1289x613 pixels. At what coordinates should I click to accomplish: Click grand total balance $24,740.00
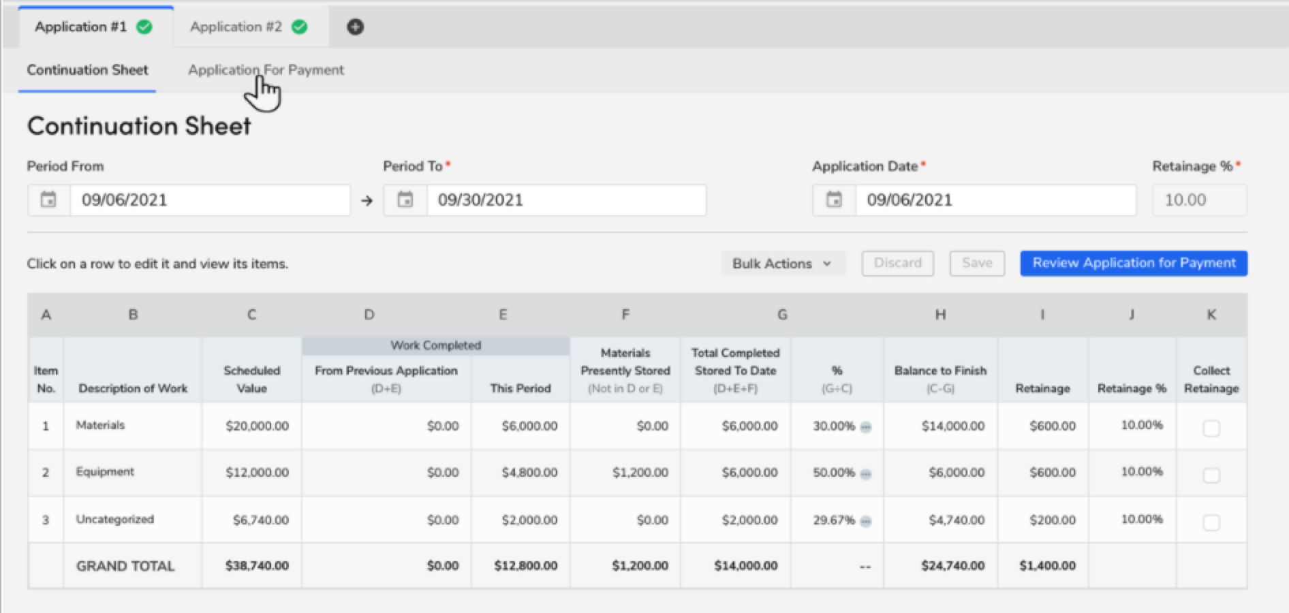[x=953, y=566]
